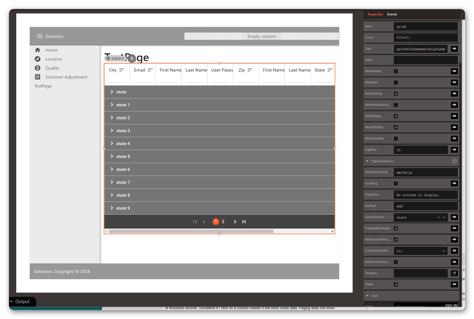Open the Template editor icon
Screen dimensions: 474x319
(x=454, y=273)
